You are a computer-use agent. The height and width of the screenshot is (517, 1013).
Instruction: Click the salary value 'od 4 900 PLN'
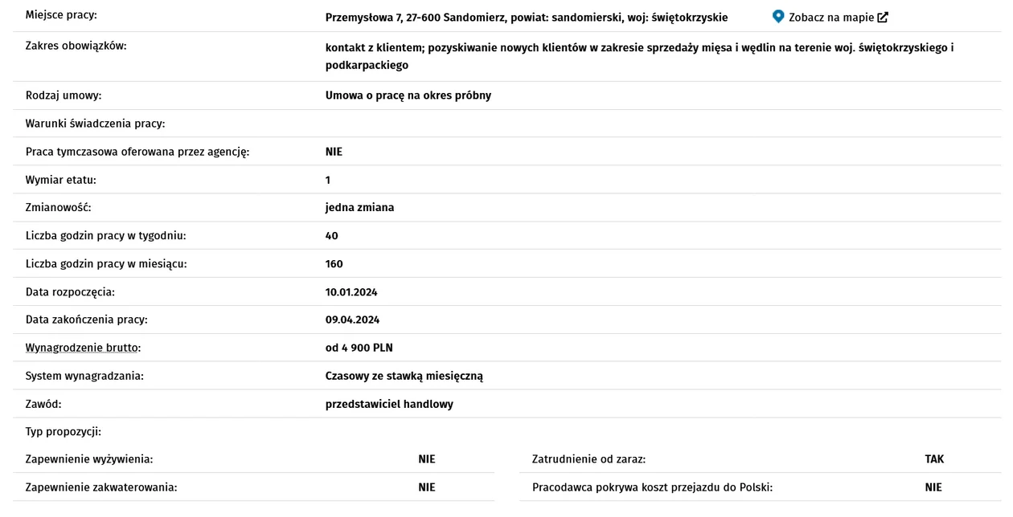(x=359, y=348)
